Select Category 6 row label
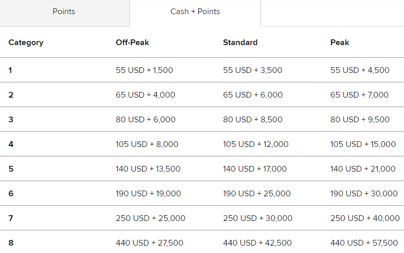The image size is (404, 253). 11,194
